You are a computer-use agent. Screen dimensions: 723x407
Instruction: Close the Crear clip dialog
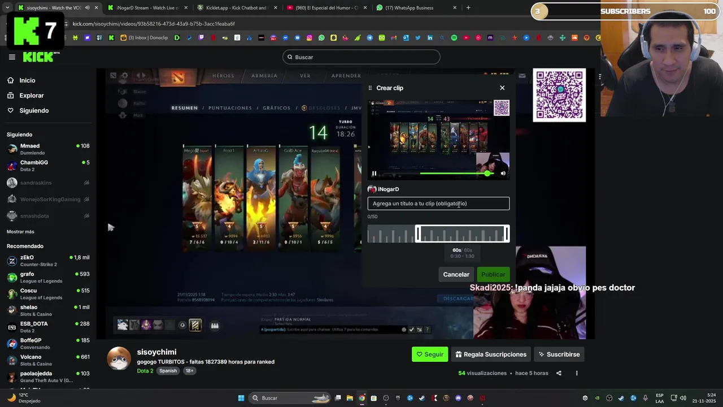point(502,88)
